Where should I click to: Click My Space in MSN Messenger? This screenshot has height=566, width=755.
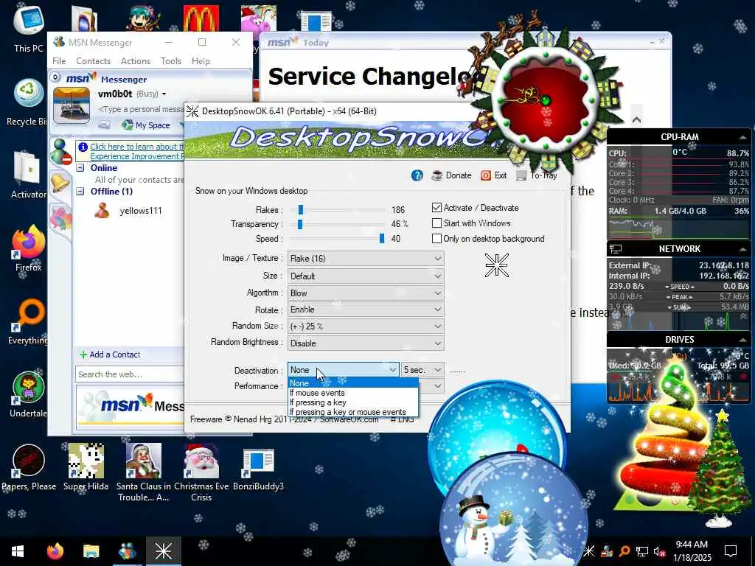click(146, 125)
